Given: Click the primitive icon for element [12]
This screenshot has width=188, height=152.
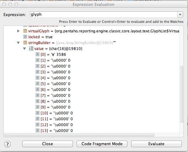Looking at the screenshot, I should click(38, 125).
